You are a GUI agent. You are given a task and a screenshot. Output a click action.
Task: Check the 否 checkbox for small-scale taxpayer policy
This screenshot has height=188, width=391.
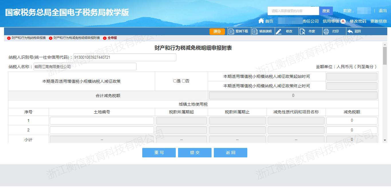pos(183,81)
